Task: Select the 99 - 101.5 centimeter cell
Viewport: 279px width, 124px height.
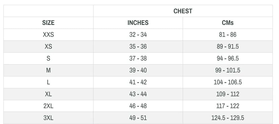Action: [228, 70]
